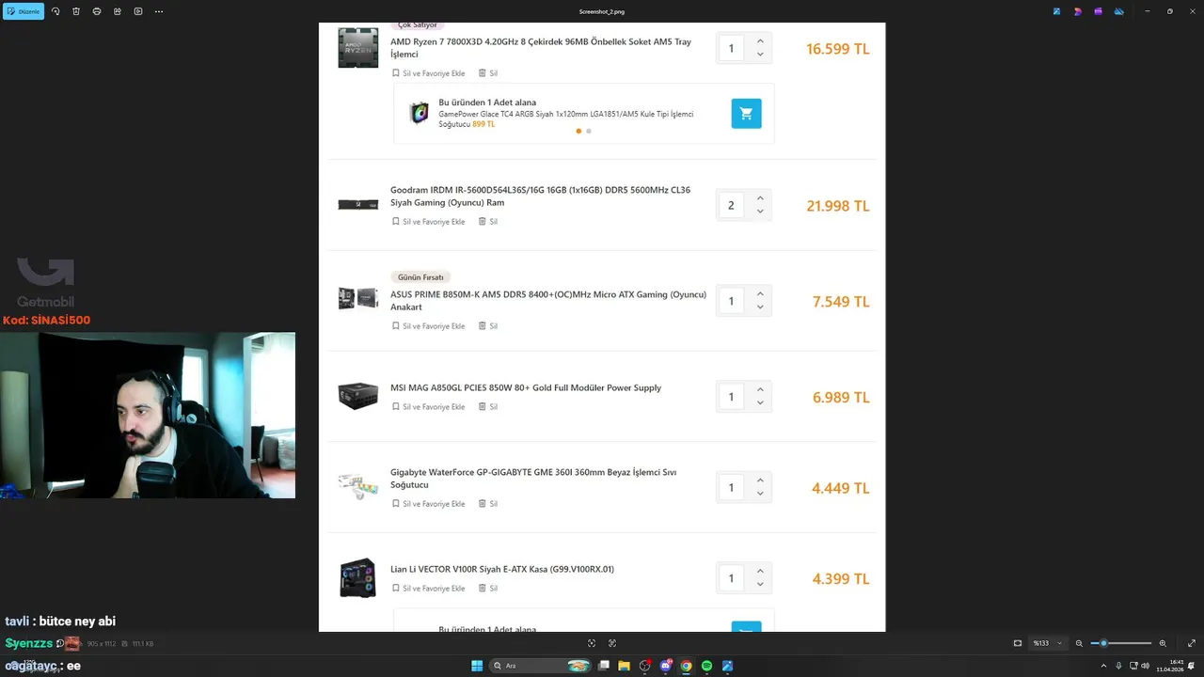The image size is (1204, 677).
Task: Open Photos app icon in taskbar
Action: [728, 666]
